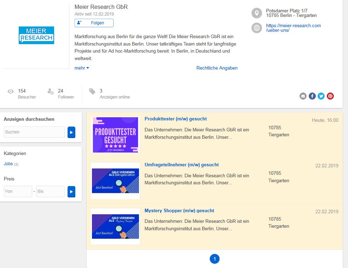Image resolution: width=348 pixels, height=268 pixels.
Task: Click the location pin icon
Action: pos(257,13)
